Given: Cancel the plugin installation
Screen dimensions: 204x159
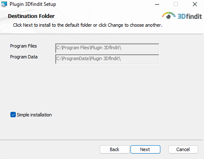Looking at the screenshot, I should pyautogui.click(x=183, y=149).
